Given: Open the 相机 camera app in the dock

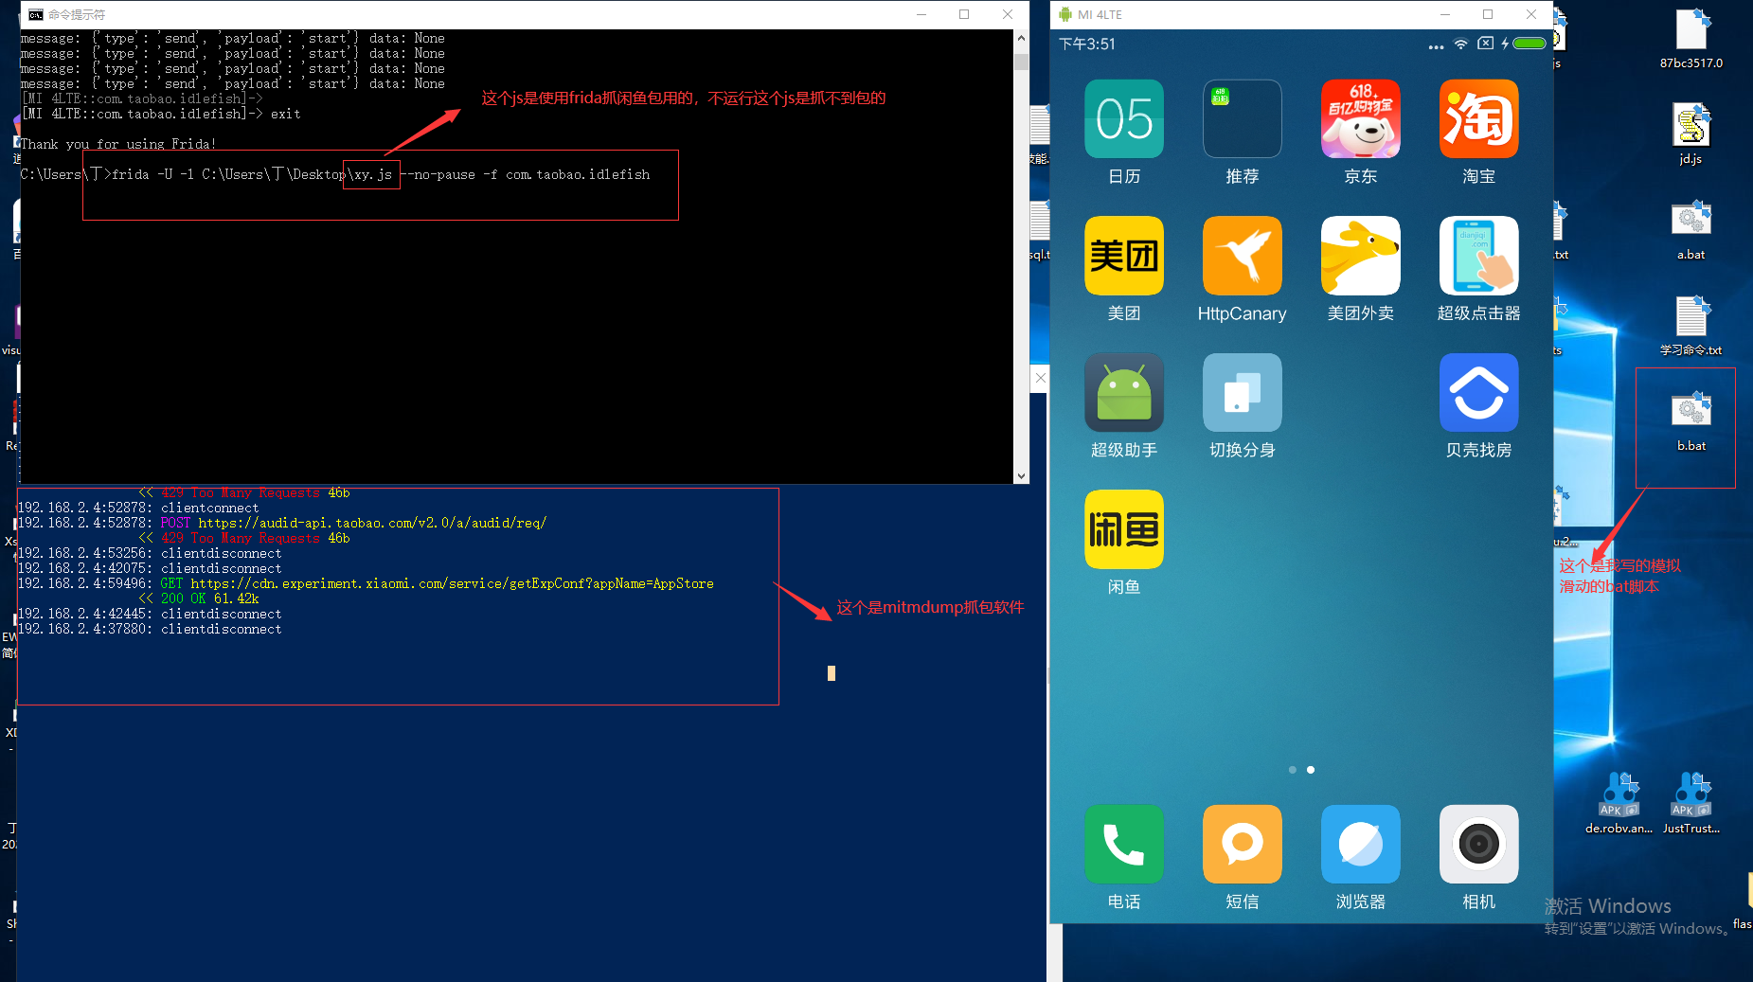Looking at the screenshot, I should click(x=1478, y=844).
